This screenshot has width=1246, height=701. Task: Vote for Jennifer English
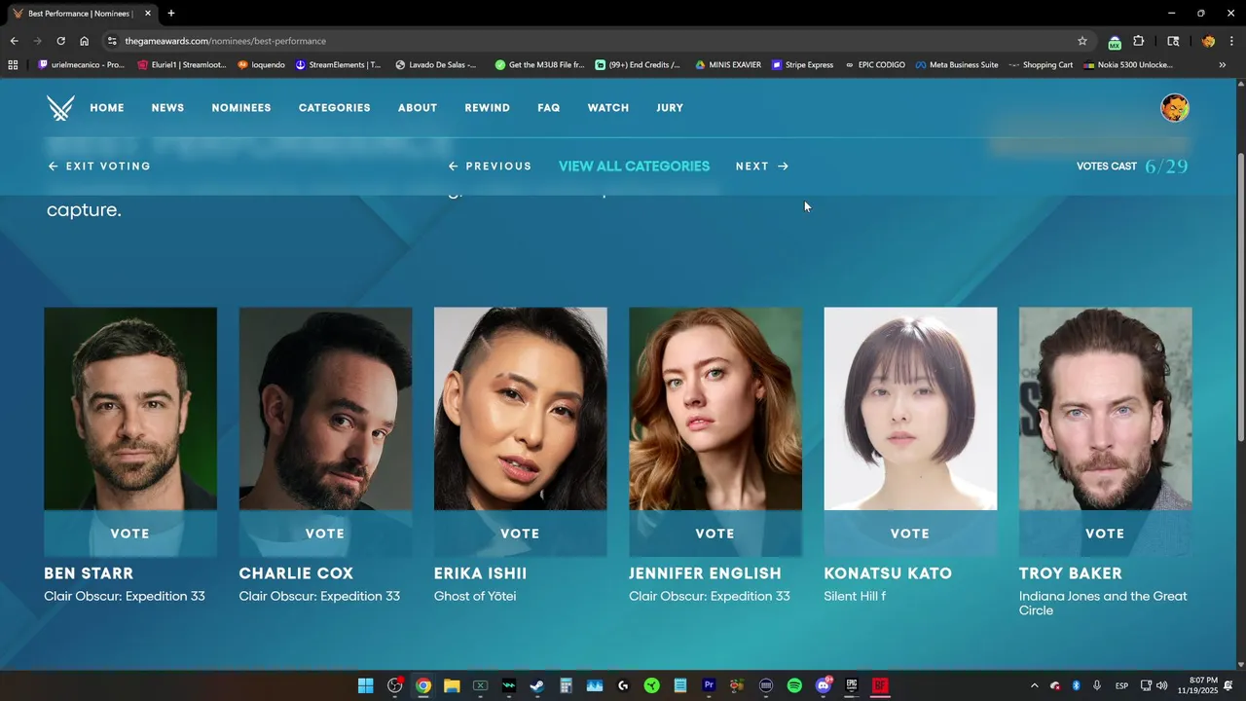[715, 534]
